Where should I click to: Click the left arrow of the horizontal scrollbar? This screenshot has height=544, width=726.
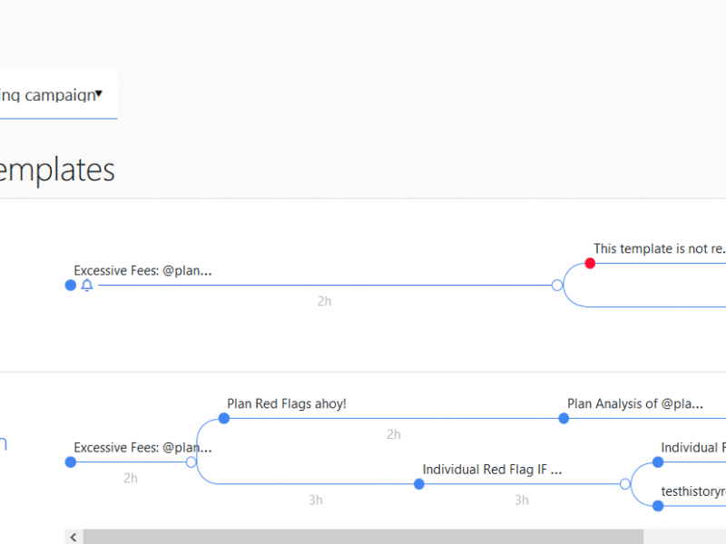click(74, 537)
